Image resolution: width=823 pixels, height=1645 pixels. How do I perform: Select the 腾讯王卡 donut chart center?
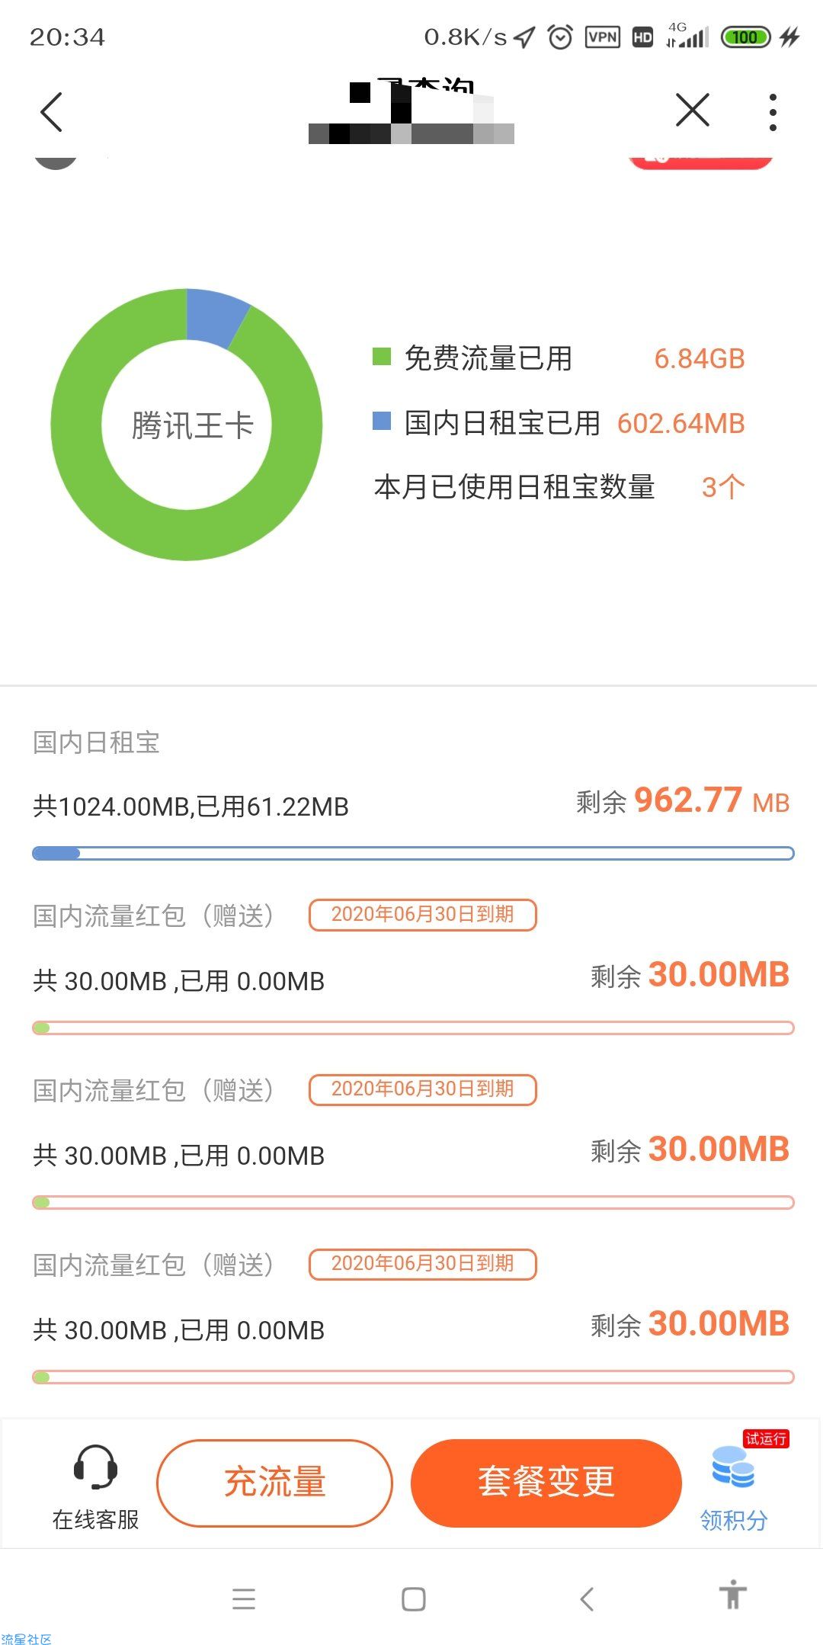point(192,425)
